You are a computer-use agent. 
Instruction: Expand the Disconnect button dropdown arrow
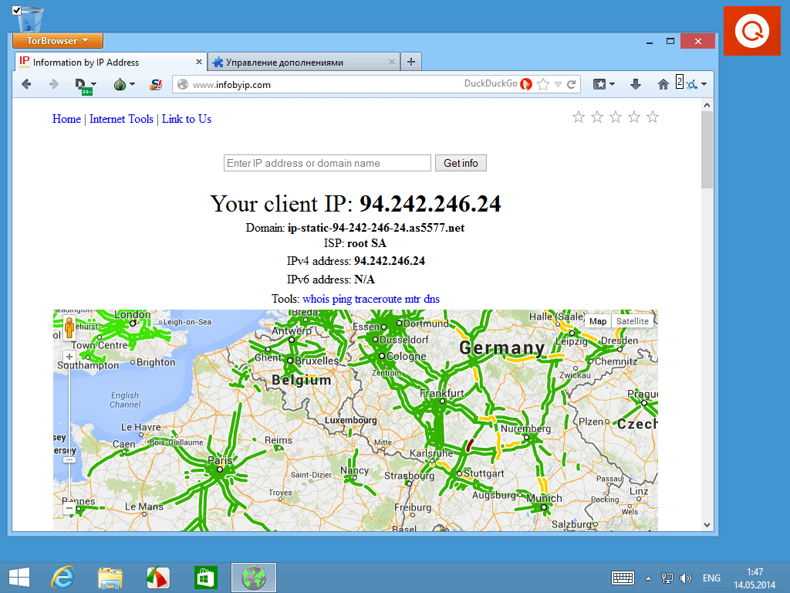93,84
